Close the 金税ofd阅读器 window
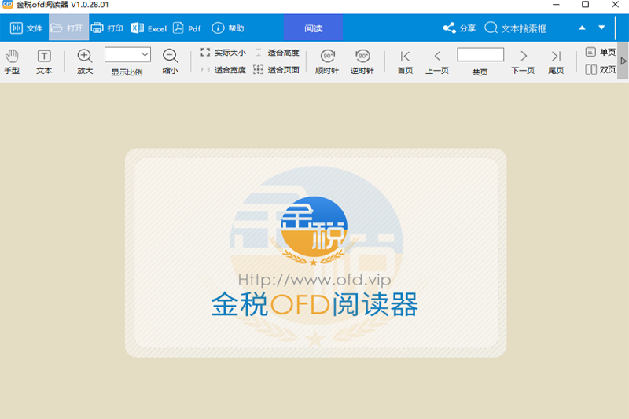 (x=615, y=5)
